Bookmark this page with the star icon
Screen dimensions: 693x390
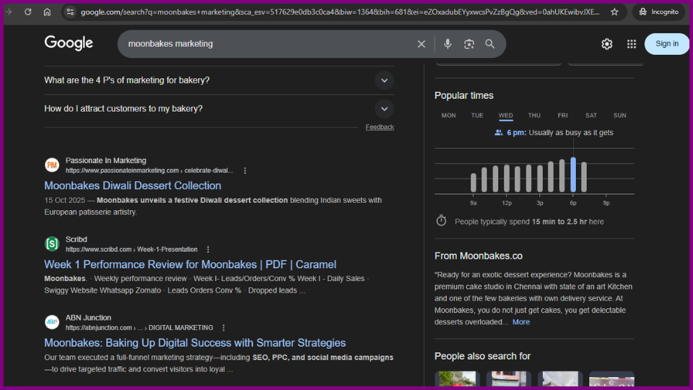tap(614, 12)
